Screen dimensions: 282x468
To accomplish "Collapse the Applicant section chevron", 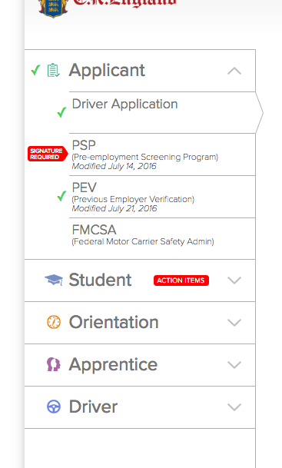I will [x=234, y=71].
